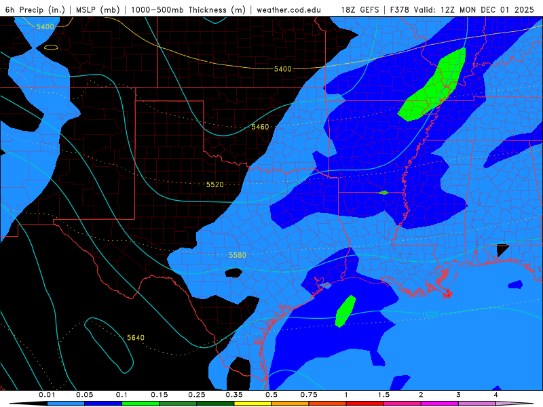The width and height of the screenshot is (543, 407).
Task: Click the '1020' pressure contour label
Action: [430, 314]
